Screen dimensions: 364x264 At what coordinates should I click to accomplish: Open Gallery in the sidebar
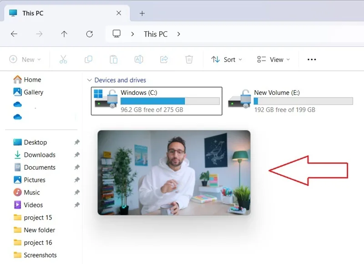coord(28,92)
